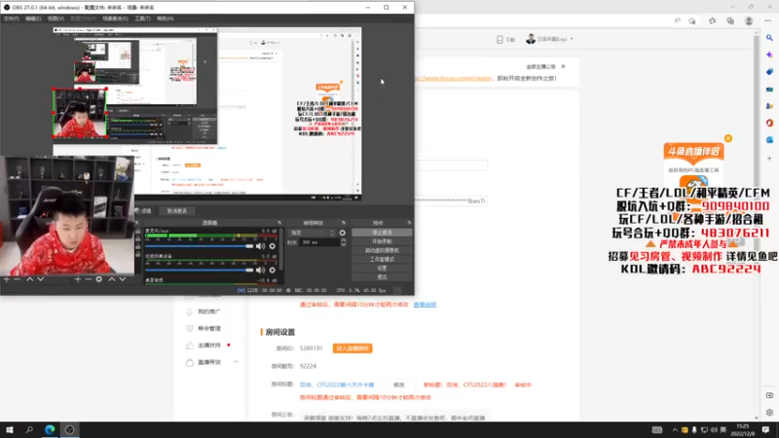The height and width of the screenshot is (438, 779).
Task: Open the 渐变 transition type dropdown
Action: click(313, 233)
